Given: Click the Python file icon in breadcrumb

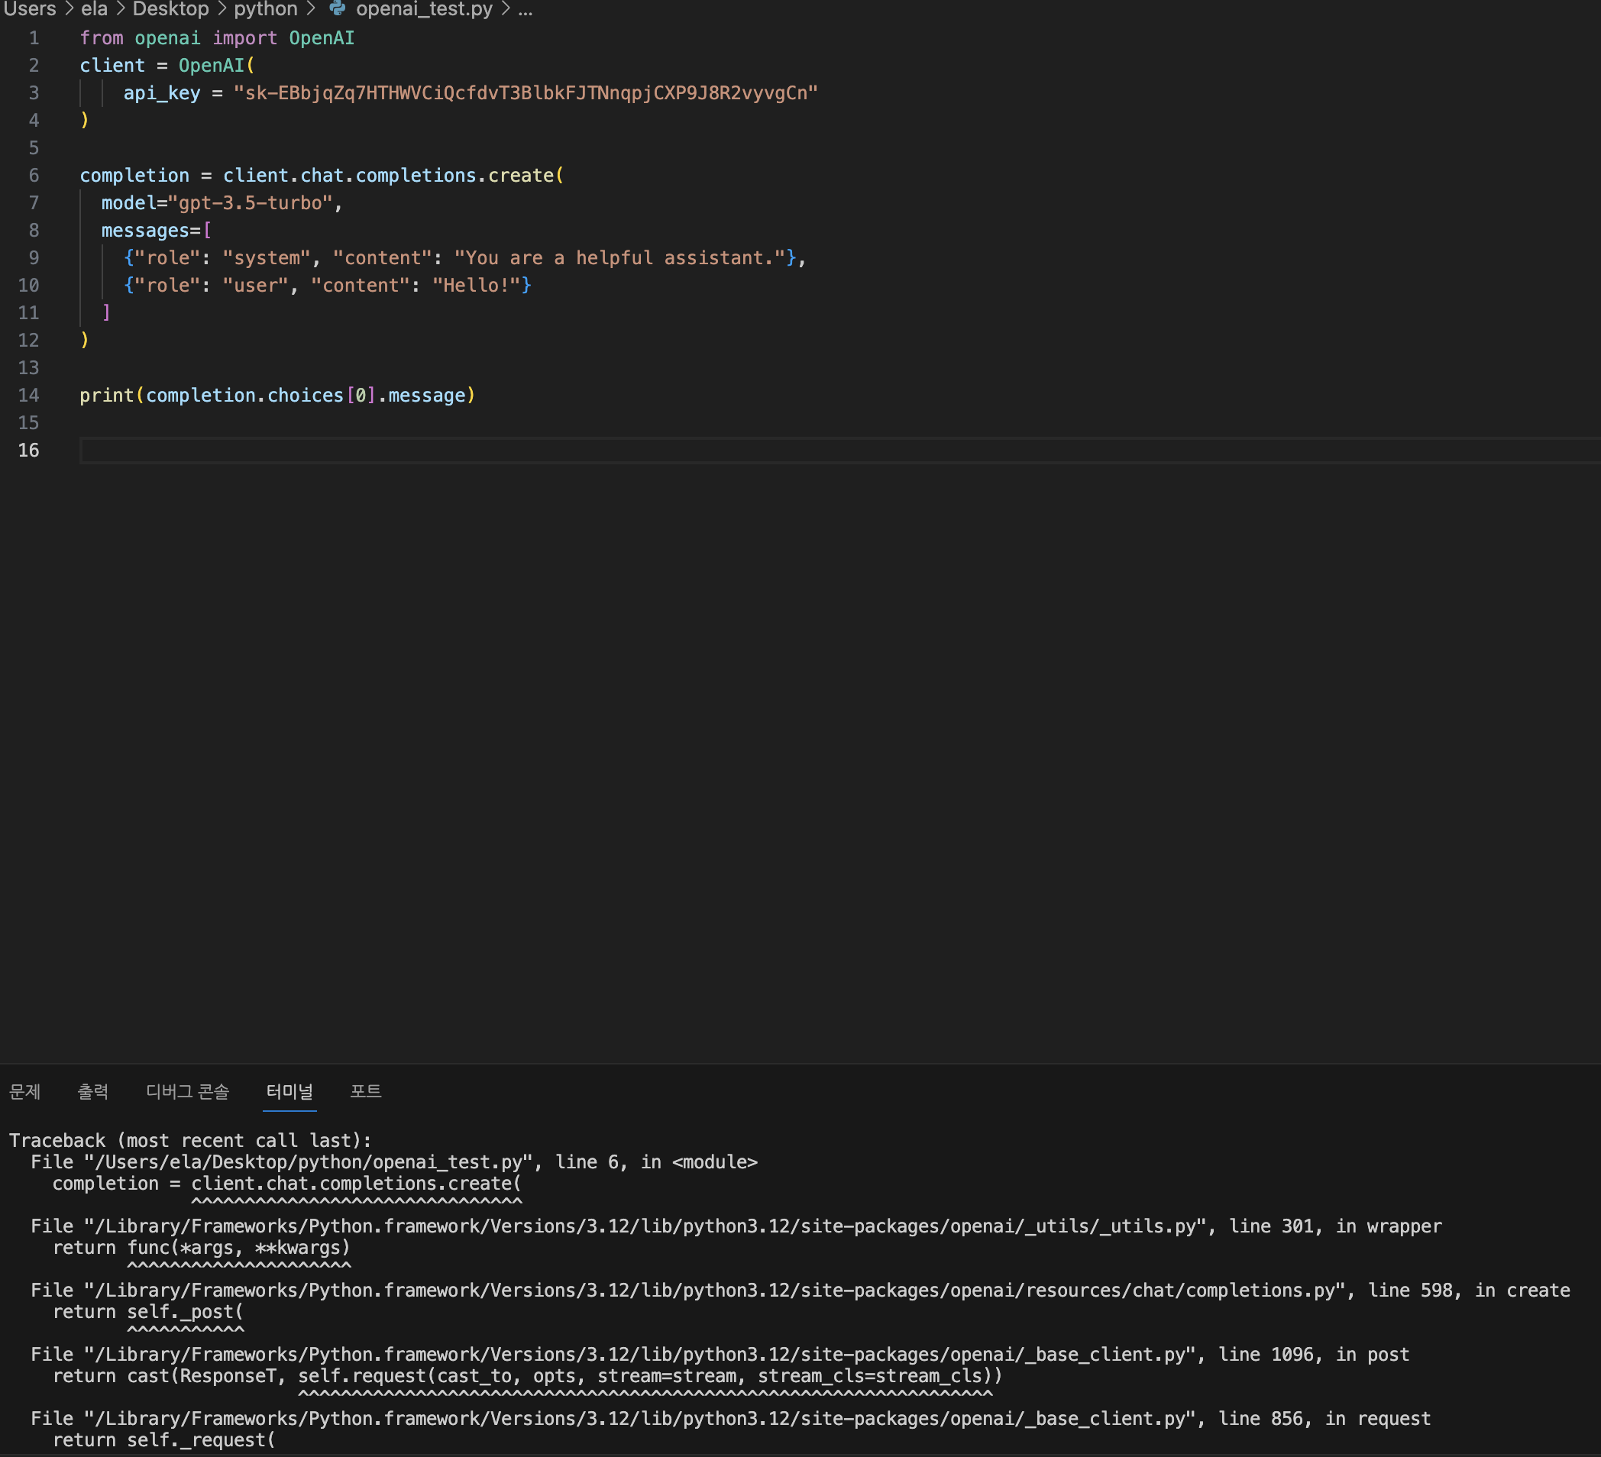Looking at the screenshot, I should coord(338,8).
